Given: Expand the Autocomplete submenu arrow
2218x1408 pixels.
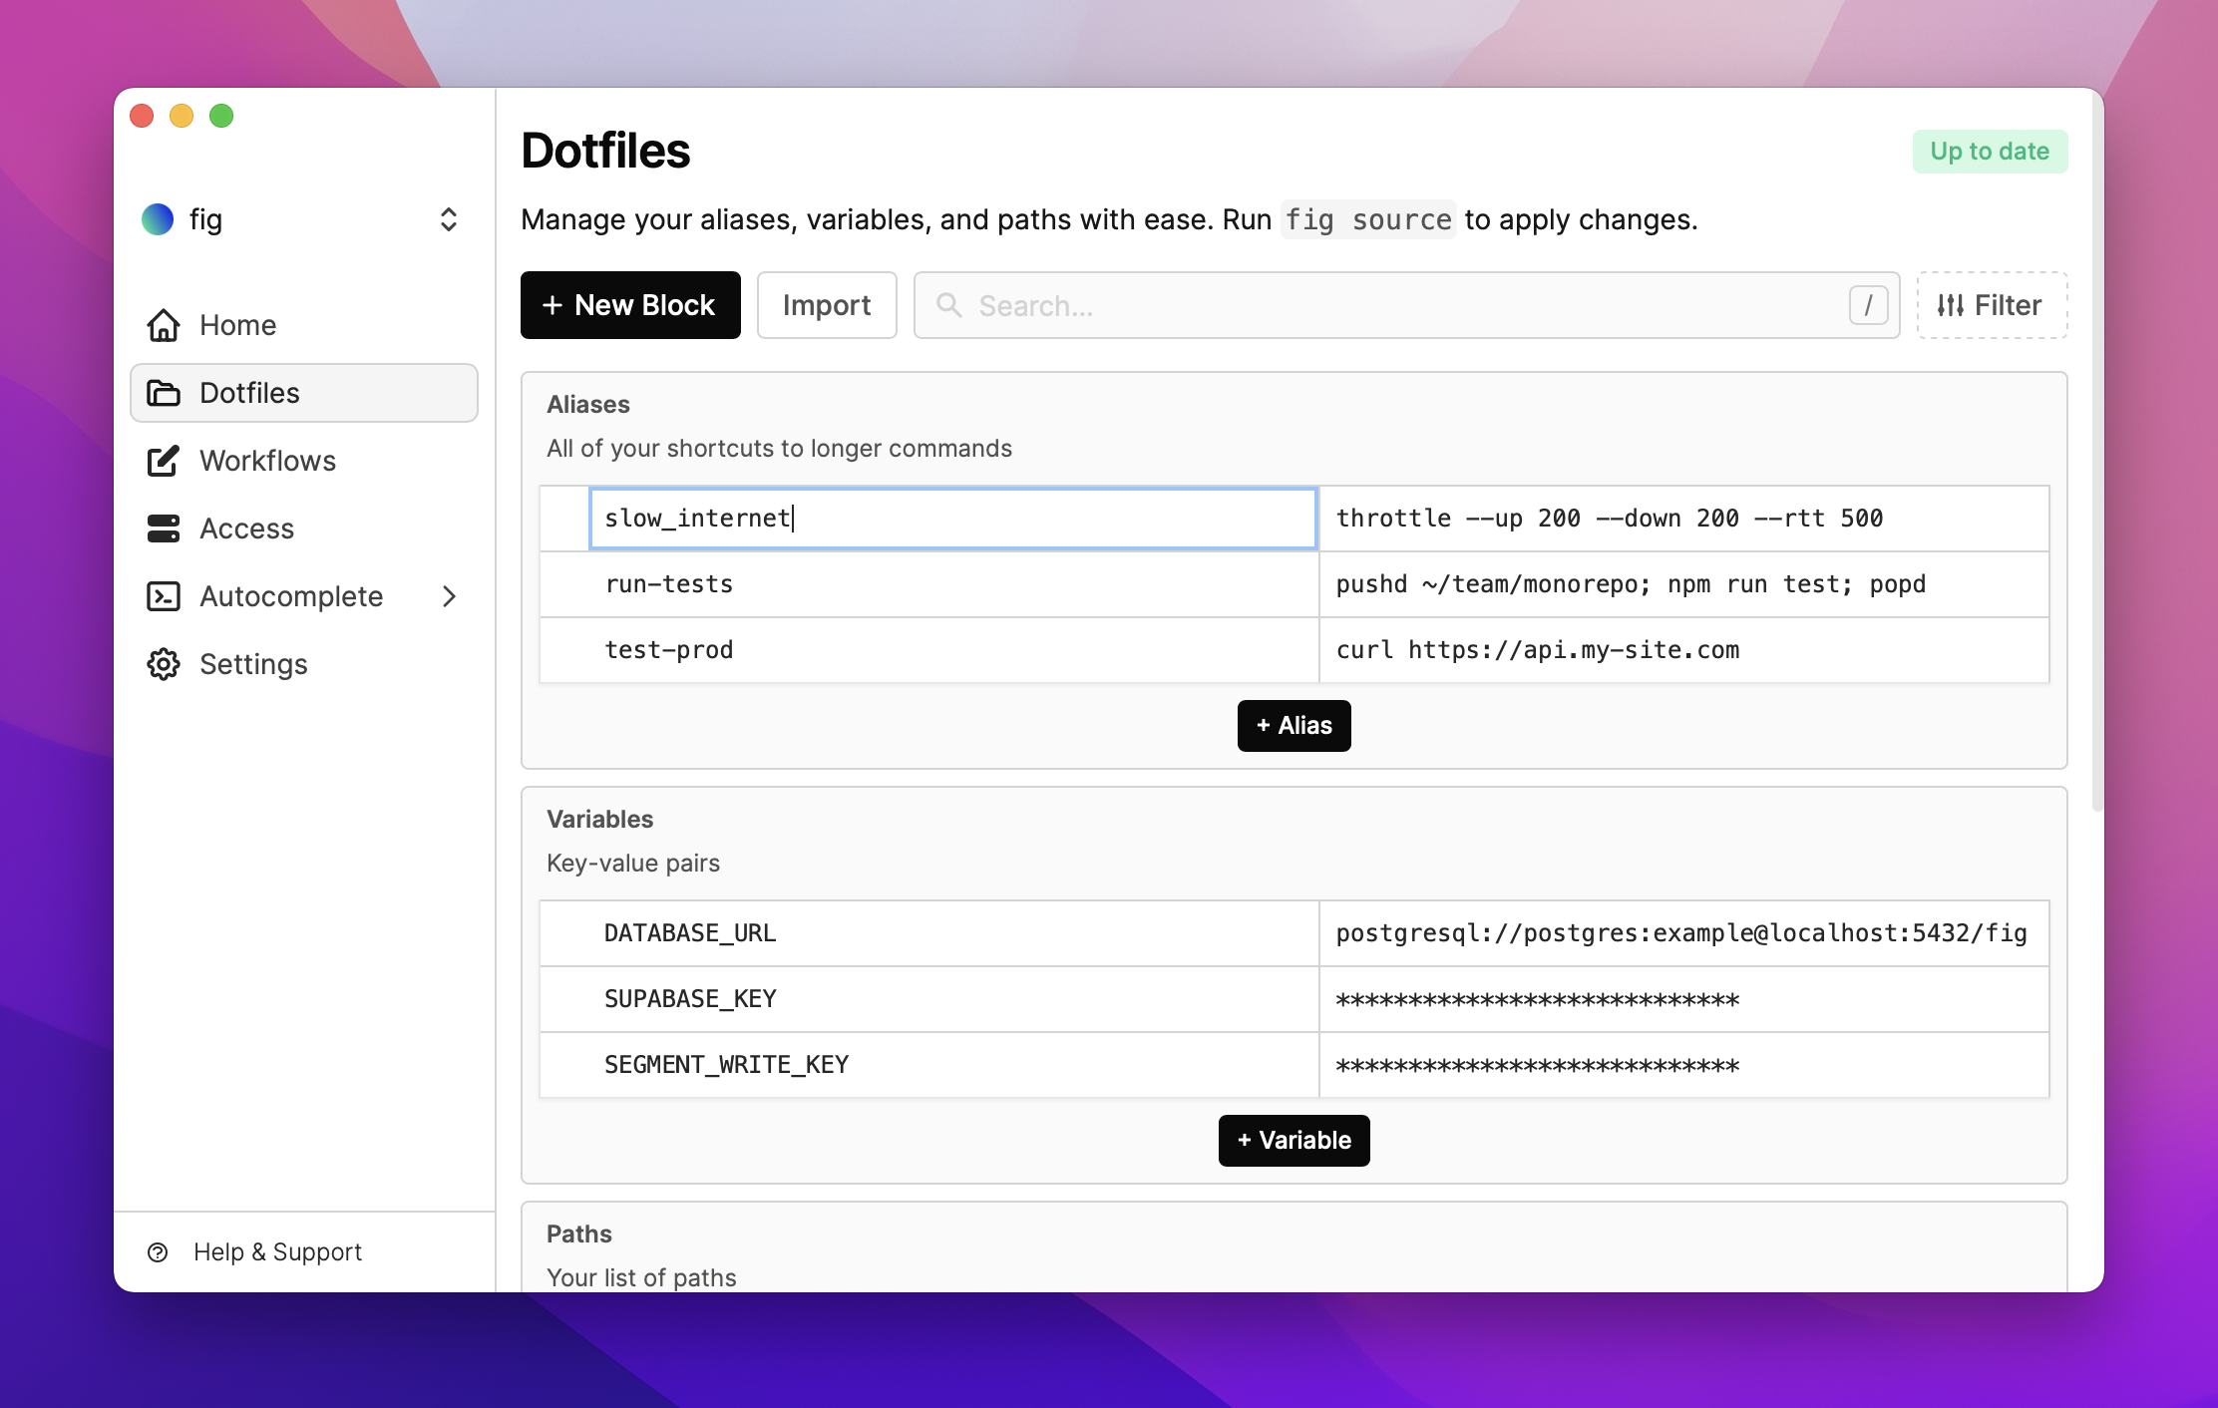Looking at the screenshot, I should [x=449, y=596].
